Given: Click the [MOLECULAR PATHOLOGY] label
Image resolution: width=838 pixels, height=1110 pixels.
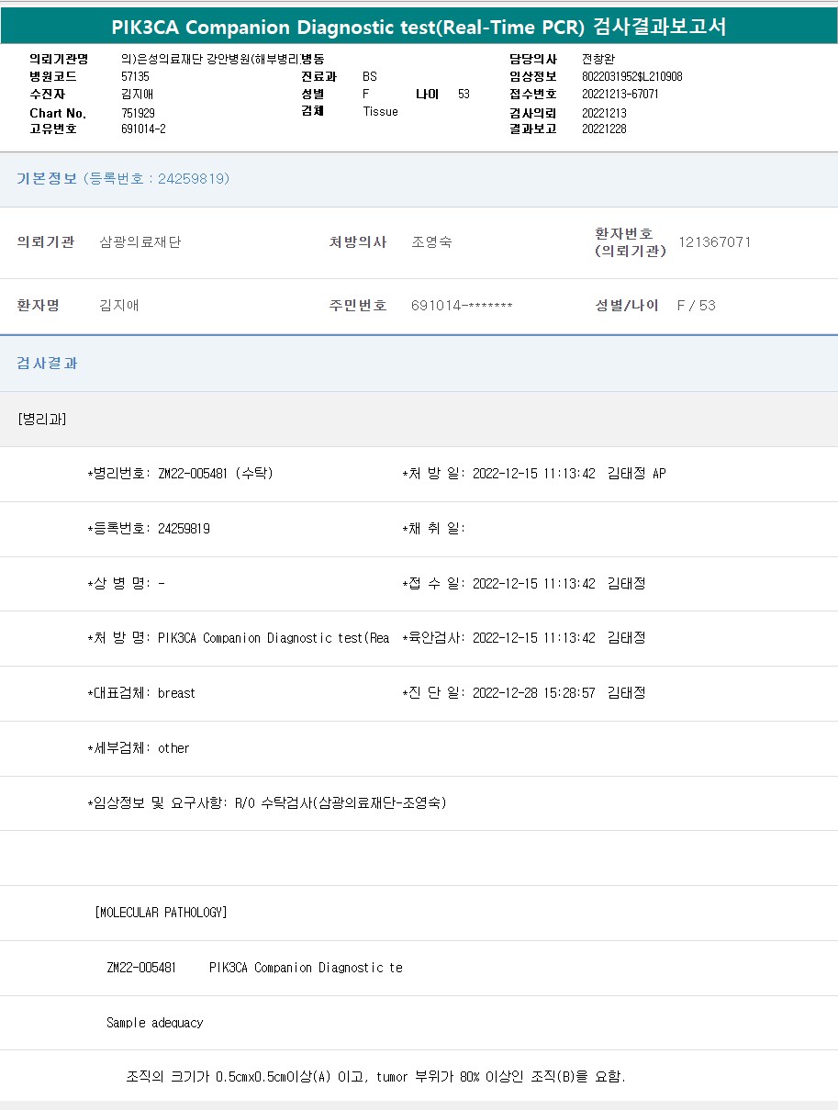Looking at the screenshot, I should [x=161, y=913].
